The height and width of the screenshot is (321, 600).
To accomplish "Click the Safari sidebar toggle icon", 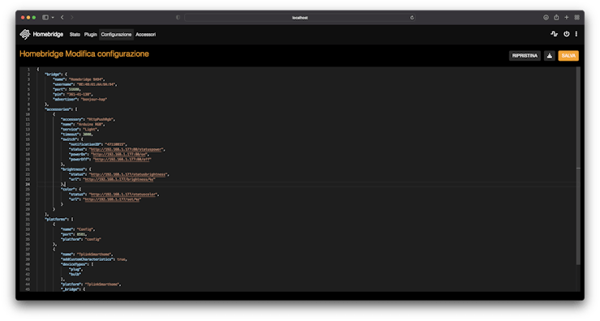I will point(45,17).
